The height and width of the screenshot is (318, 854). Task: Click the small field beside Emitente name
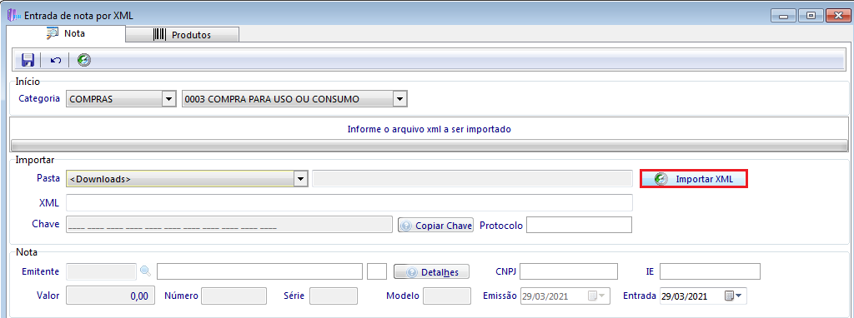(377, 271)
